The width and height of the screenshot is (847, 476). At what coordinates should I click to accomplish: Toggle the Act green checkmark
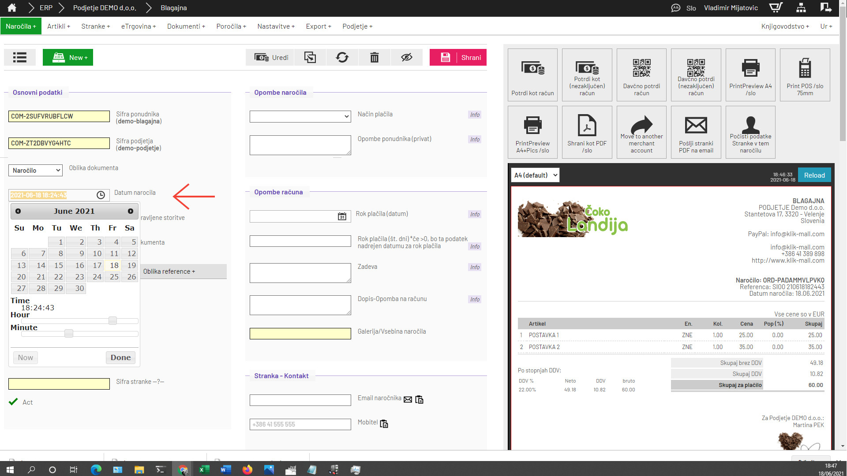click(x=14, y=402)
